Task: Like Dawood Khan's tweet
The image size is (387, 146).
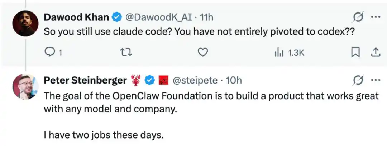Action: pos(203,53)
